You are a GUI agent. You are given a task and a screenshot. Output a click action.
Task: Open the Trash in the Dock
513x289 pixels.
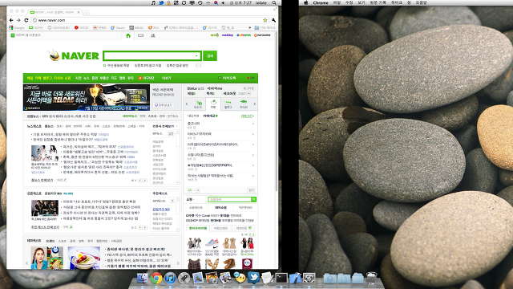point(371,279)
